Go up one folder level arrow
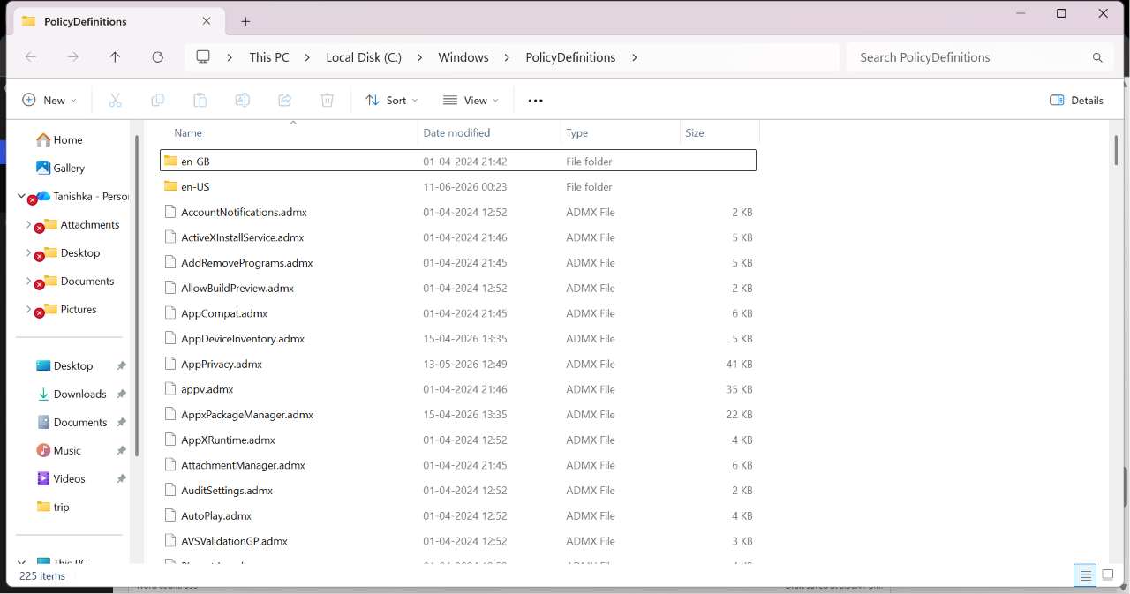Viewport: 1130px width, 594px height. click(115, 57)
